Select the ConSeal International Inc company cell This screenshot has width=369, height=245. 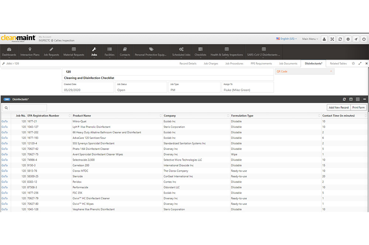(x=196, y=176)
